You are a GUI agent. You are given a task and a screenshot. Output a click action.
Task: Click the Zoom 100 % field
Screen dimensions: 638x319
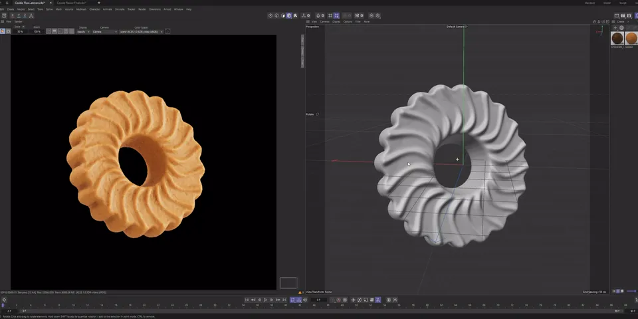37,31
